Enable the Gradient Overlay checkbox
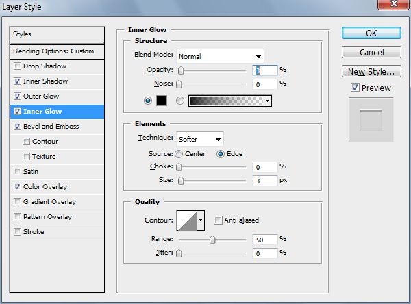Viewport: 411px width, 304px height. click(17, 202)
